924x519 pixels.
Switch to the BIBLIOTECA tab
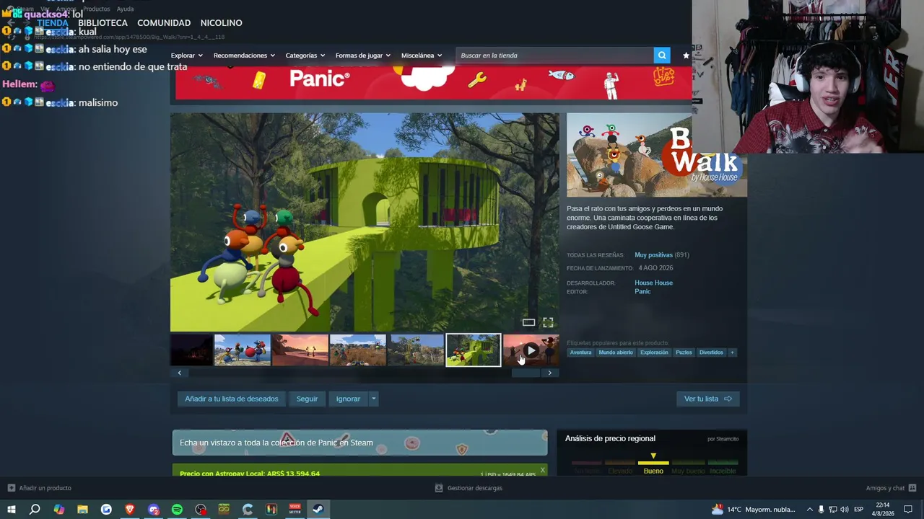pos(103,23)
